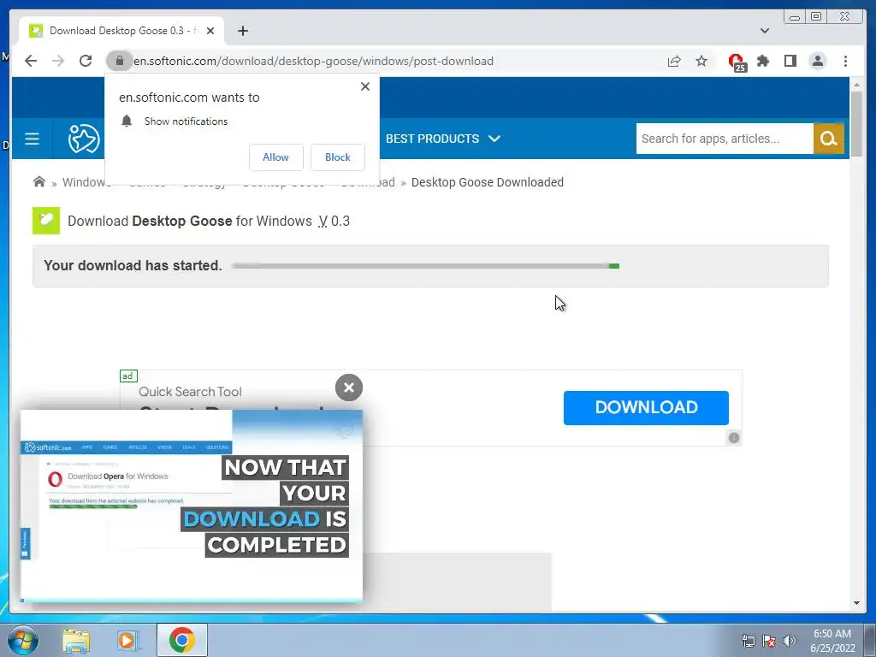Toggle the browser side panel
The height and width of the screenshot is (657, 876).
790,61
